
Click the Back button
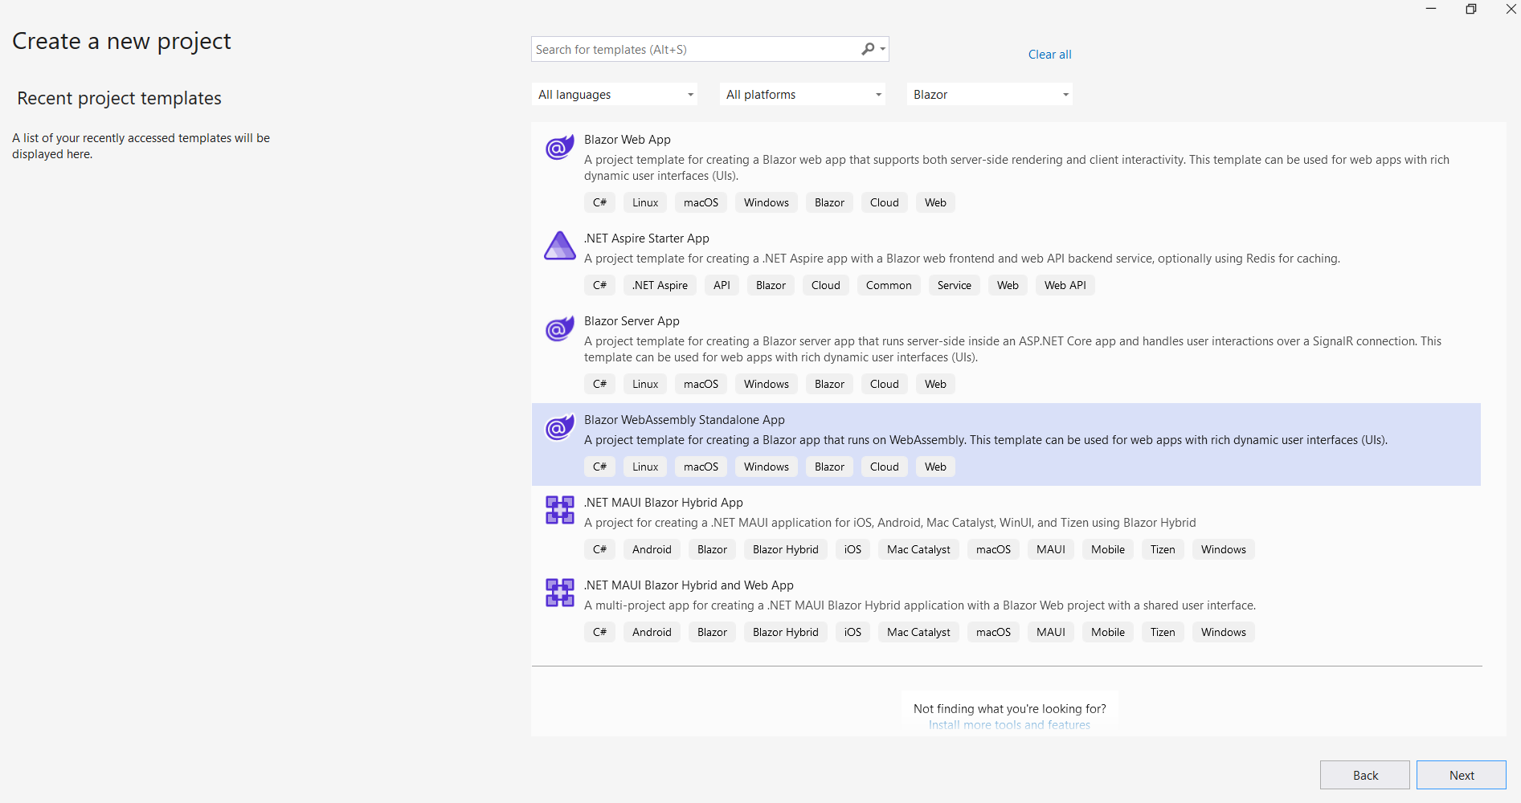click(1364, 775)
